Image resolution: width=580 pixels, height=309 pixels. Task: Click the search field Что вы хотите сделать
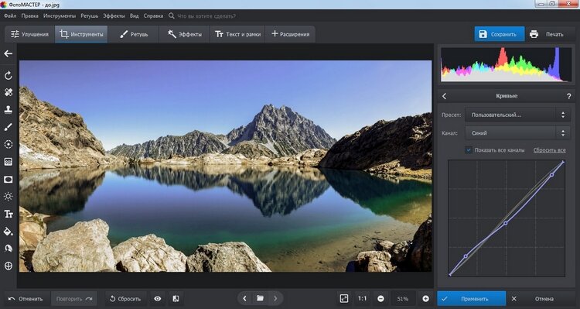pyautogui.click(x=206, y=16)
